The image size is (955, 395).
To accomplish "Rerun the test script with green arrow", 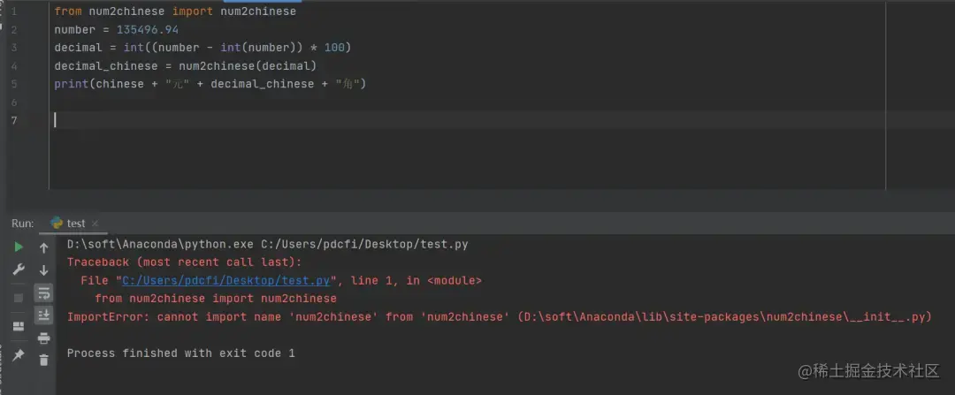I will pos(19,247).
